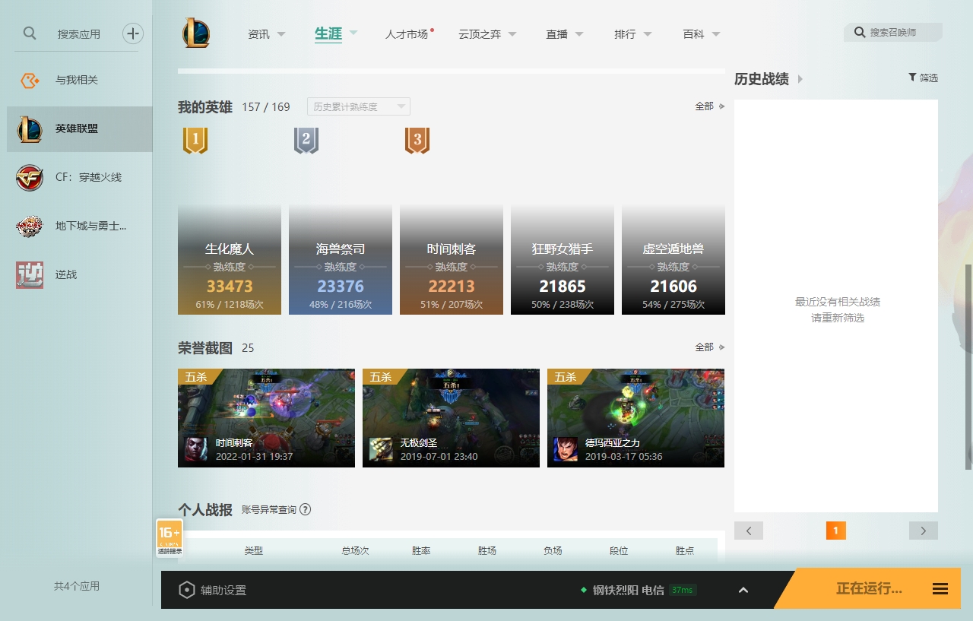
Task: Open the 历史累计熟练度 dropdown
Action: click(x=359, y=106)
